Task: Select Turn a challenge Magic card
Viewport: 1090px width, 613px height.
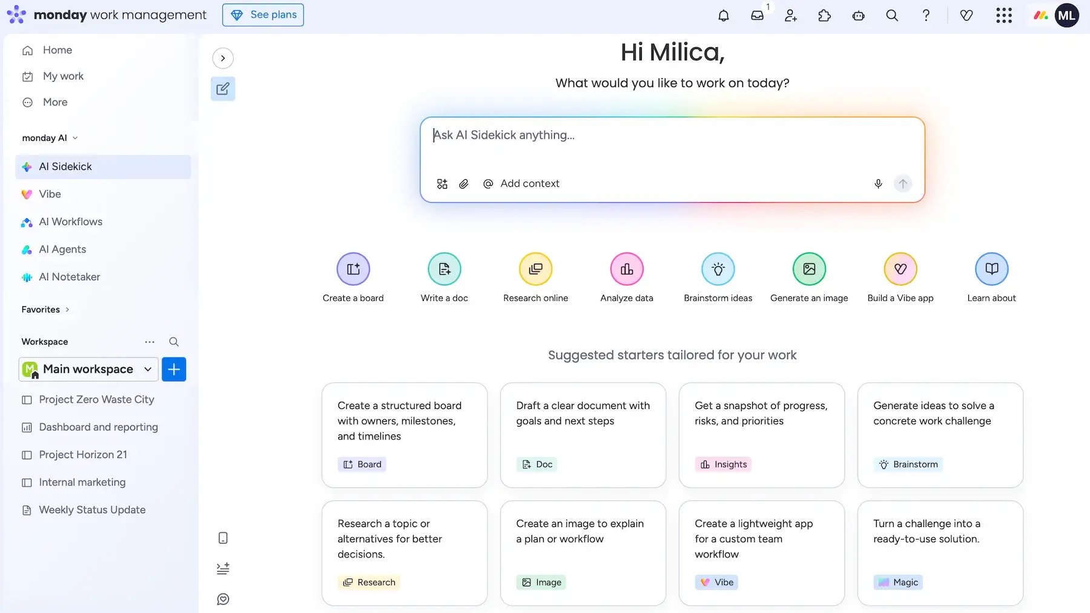Action: [x=940, y=553]
